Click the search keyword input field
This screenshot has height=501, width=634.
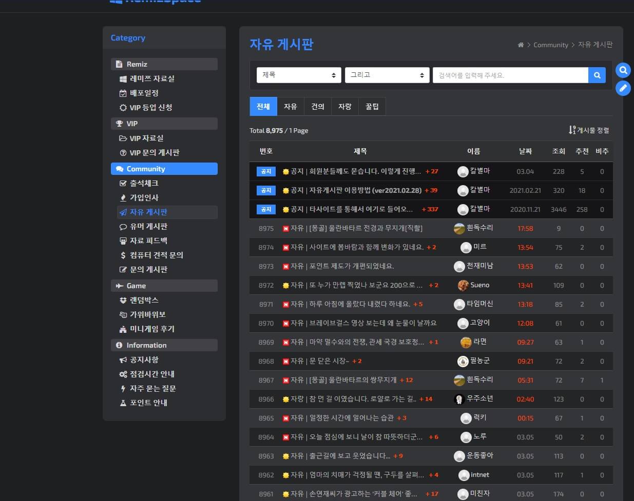click(x=510, y=75)
